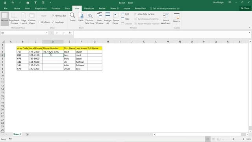
Task: Click the filter funnel icon in title bar
Action: [x=35, y=3]
